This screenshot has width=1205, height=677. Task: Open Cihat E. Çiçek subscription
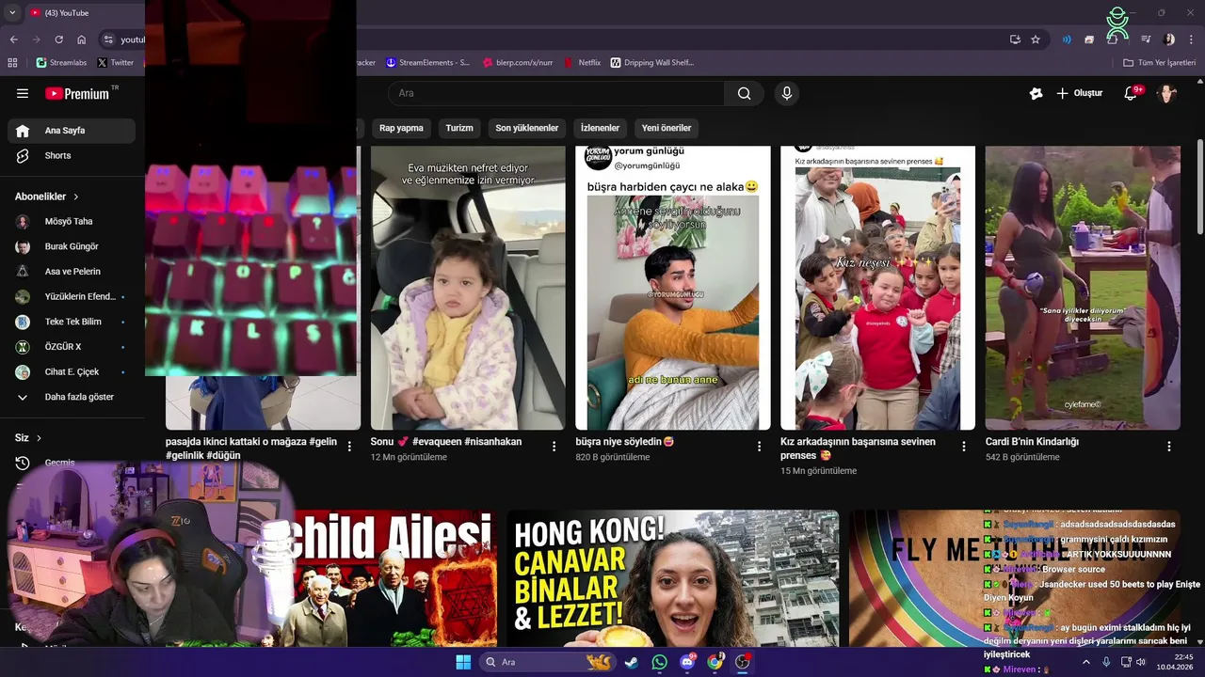tap(72, 371)
